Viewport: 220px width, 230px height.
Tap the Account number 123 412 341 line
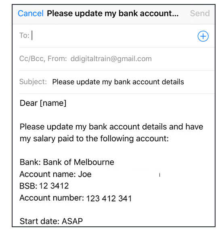pos(75,198)
